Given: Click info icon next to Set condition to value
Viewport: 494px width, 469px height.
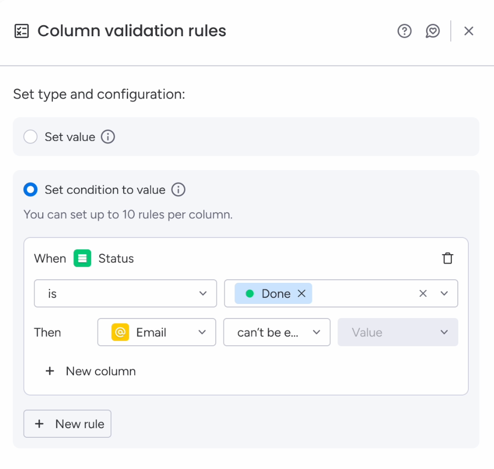Looking at the screenshot, I should (x=179, y=190).
